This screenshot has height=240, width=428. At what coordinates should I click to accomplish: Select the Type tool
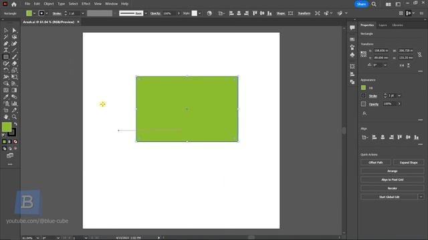pos(6,50)
